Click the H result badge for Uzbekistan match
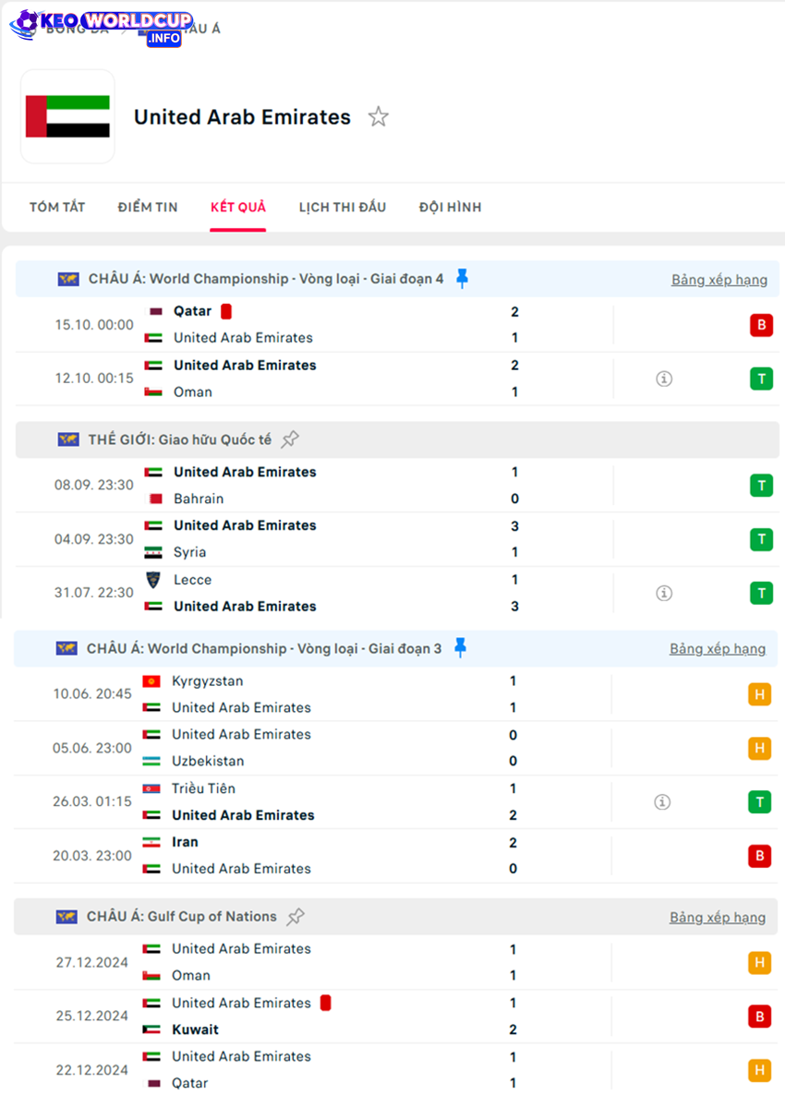 click(759, 748)
